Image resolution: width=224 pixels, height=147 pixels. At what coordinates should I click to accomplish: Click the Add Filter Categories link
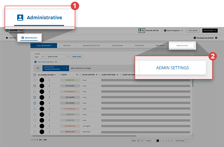[x=46, y=62]
